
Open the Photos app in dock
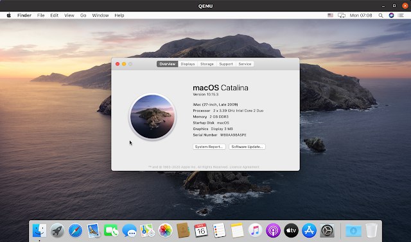pyautogui.click(x=166, y=230)
